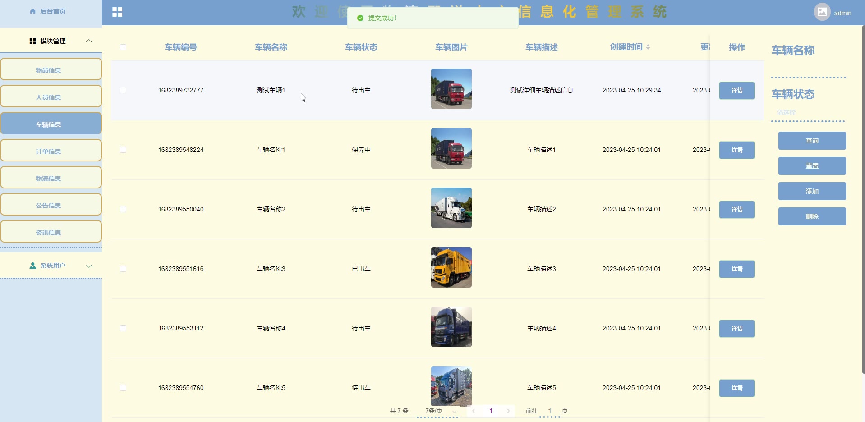This screenshot has width=865, height=422.
Task: Open 物流信息 in the sidebar
Action: pyautogui.click(x=51, y=178)
